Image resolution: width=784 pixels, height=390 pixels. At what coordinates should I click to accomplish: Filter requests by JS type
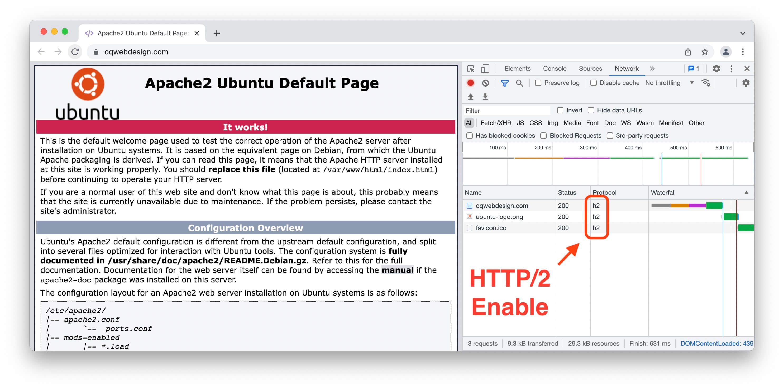pos(520,123)
